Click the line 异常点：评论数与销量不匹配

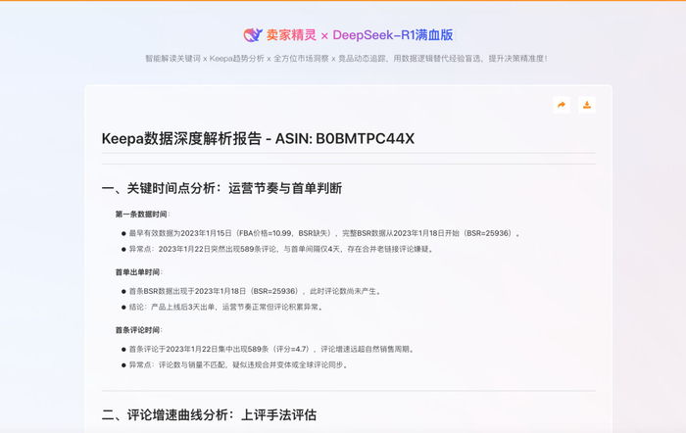(x=238, y=364)
